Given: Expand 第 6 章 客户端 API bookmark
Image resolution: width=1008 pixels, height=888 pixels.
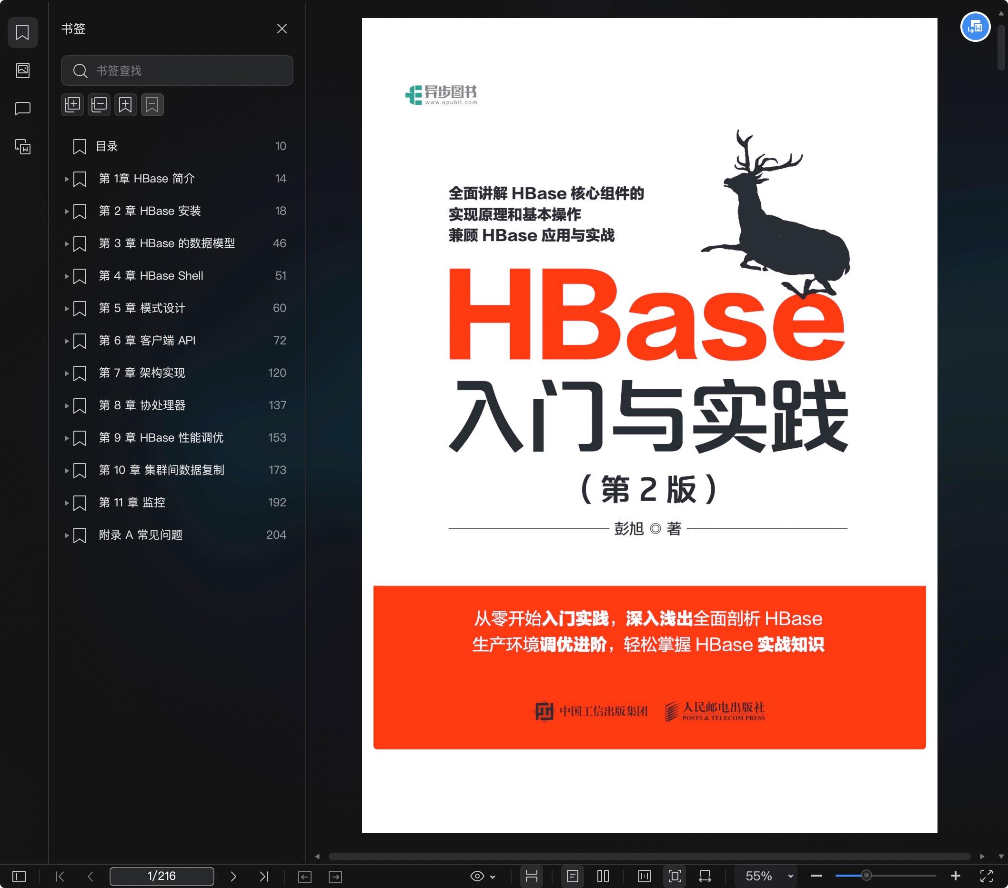Looking at the screenshot, I should (67, 341).
